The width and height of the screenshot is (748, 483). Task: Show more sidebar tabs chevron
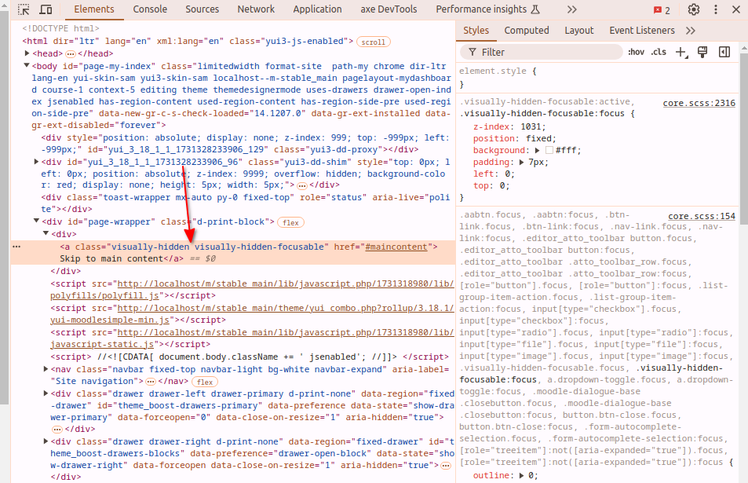click(x=690, y=31)
